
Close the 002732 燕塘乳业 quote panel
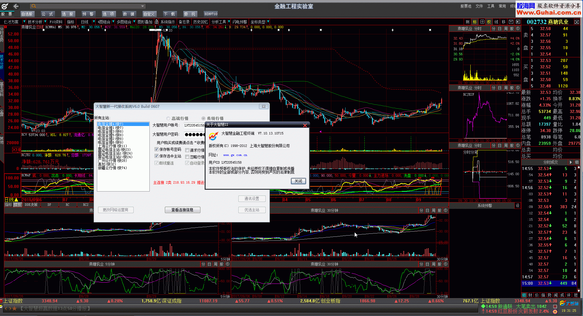click(577, 22)
